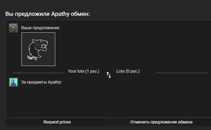Click the "Lots (0 psc.)" label
This screenshot has height=130, width=211.
[x=128, y=71]
